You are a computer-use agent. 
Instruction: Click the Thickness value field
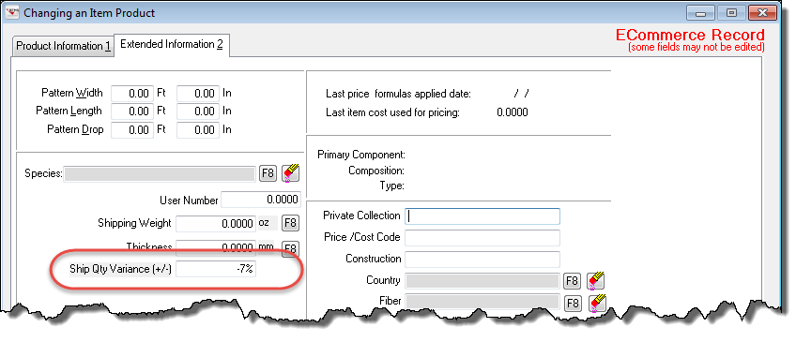click(x=216, y=247)
